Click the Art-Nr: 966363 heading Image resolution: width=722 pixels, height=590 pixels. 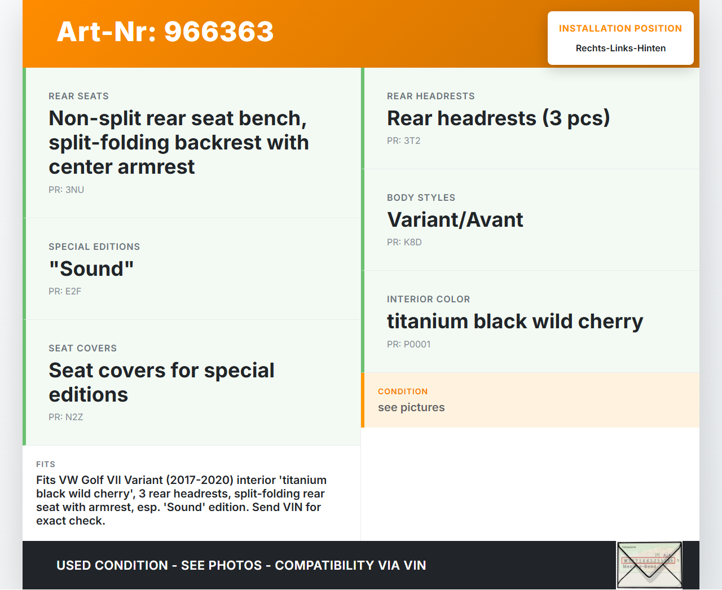click(165, 32)
